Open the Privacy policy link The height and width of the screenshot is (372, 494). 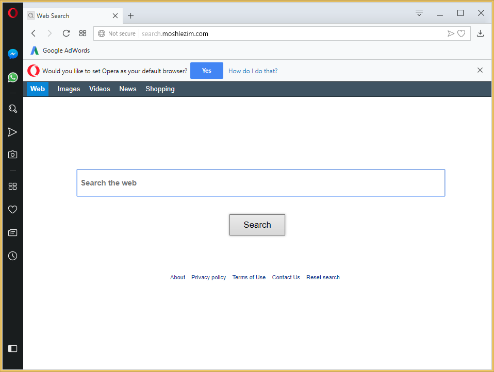208,277
